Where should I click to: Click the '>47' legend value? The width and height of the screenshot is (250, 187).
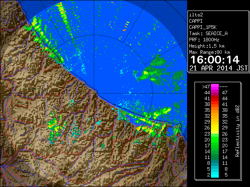(x=206, y=86)
